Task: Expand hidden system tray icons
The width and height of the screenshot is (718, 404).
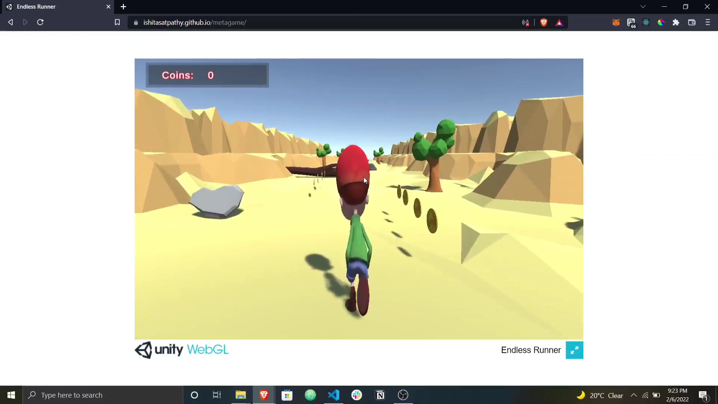Action: pyautogui.click(x=634, y=395)
